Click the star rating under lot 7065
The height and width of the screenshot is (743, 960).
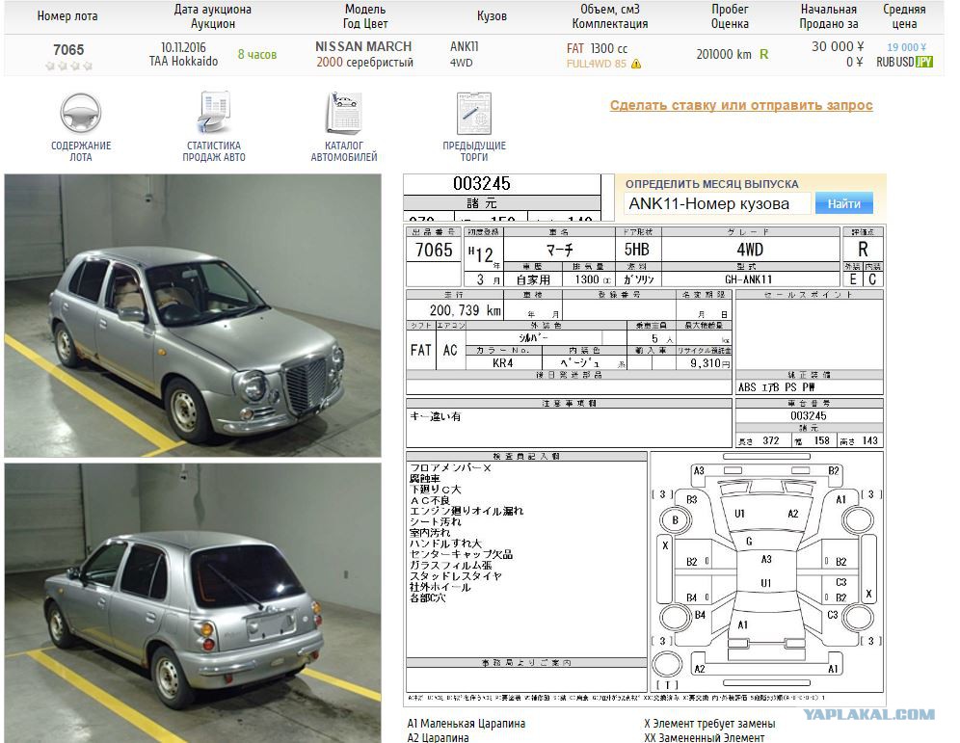68,66
